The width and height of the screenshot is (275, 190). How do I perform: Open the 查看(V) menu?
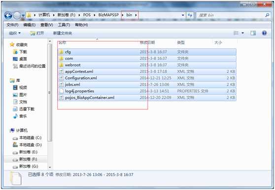[47, 25]
